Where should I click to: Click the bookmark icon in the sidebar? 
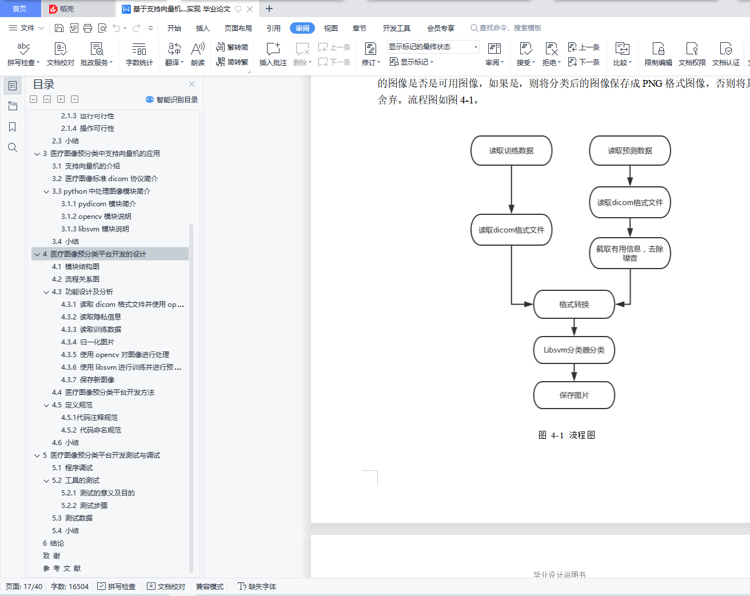(x=12, y=127)
